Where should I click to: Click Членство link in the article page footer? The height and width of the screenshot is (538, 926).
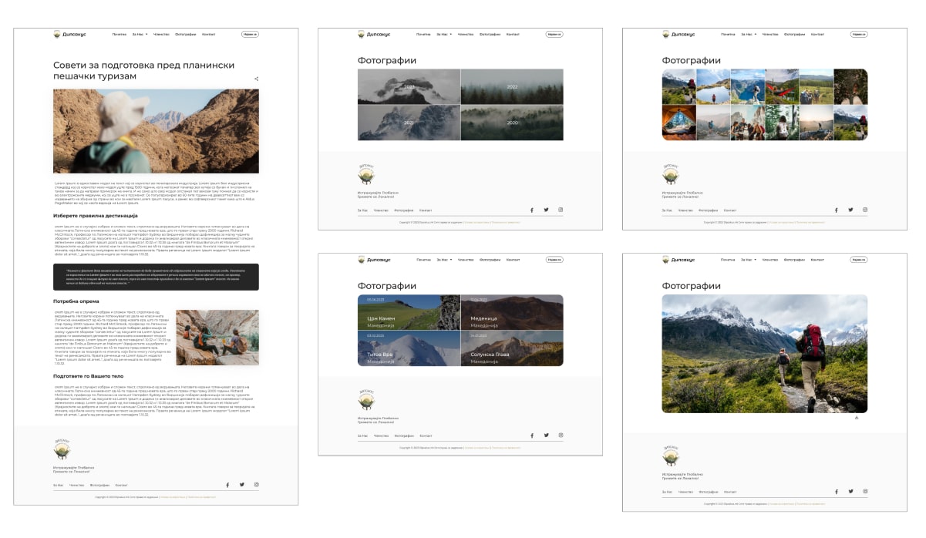click(76, 485)
